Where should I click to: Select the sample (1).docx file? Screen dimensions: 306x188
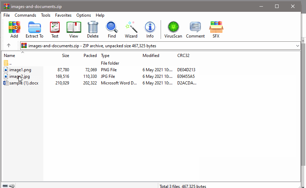(x=24, y=83)
